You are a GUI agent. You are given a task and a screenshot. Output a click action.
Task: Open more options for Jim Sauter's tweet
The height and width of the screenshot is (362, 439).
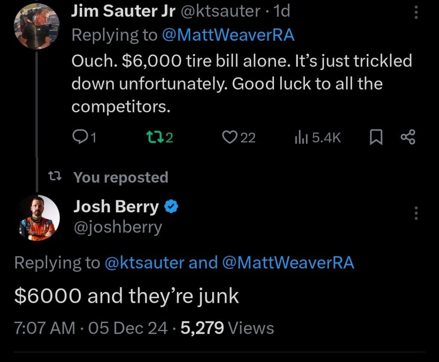coord(415,12)
